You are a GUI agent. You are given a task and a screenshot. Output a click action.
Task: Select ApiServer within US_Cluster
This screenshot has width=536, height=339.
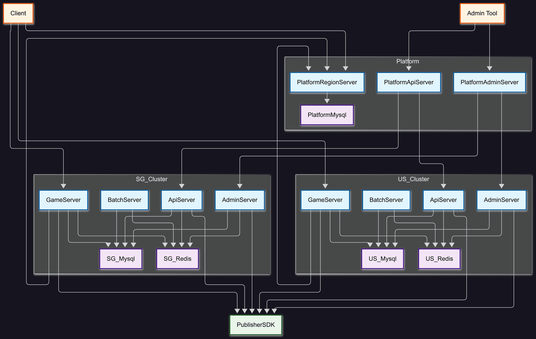point(443,200)
